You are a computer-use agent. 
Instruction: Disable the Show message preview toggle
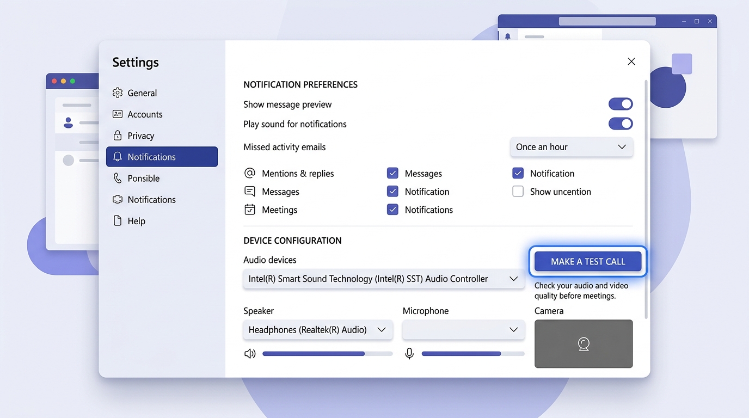click(621, 104)
